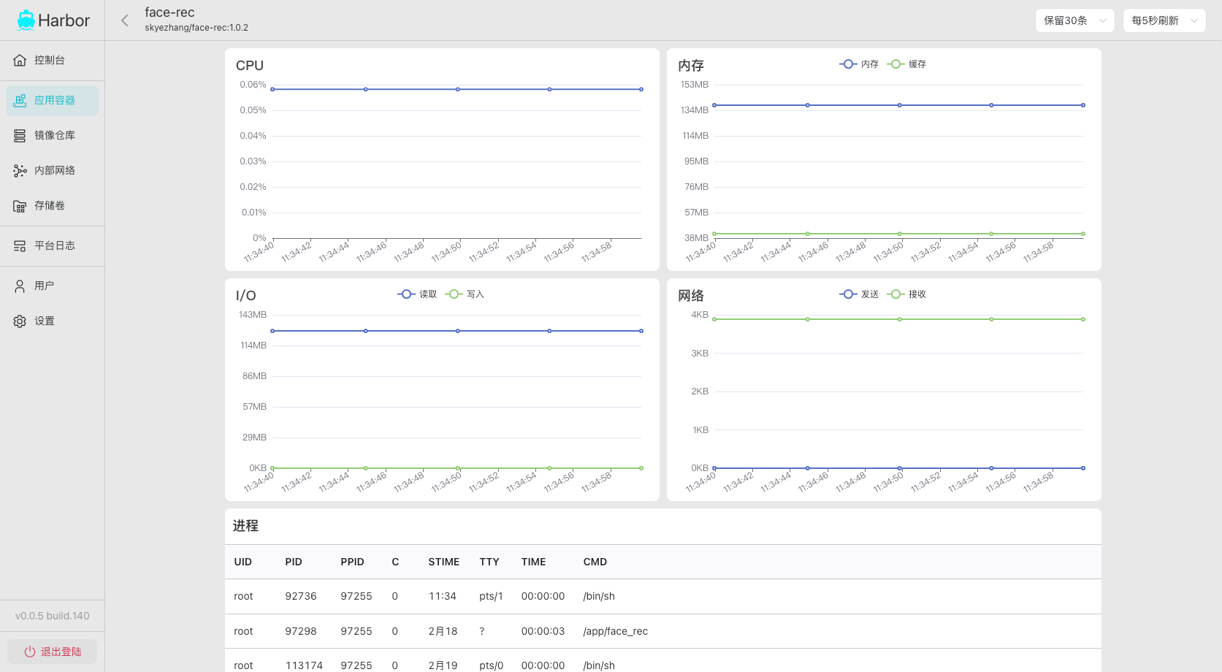Click the face-rec container title
The width and height of the screenshot is (1222, 672).
click(x=169, y=12)
